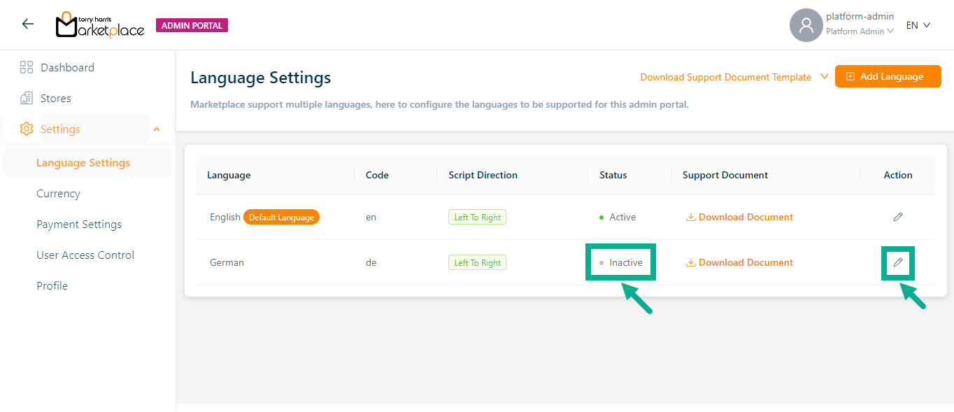The width and height of the screenshot is (954, 412).
Task: Expand the Platform Admin user dropdown
Action: (860, 31)
